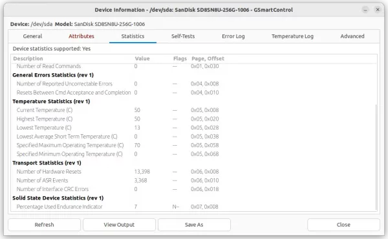Select Lowest Average Short Term Temperature row

(x=193, y=137)
